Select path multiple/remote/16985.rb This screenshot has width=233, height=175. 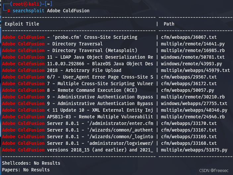click(193, 50)
